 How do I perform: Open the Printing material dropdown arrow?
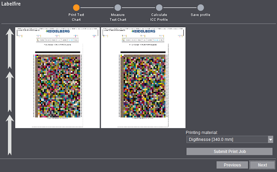tap(271, 140)
